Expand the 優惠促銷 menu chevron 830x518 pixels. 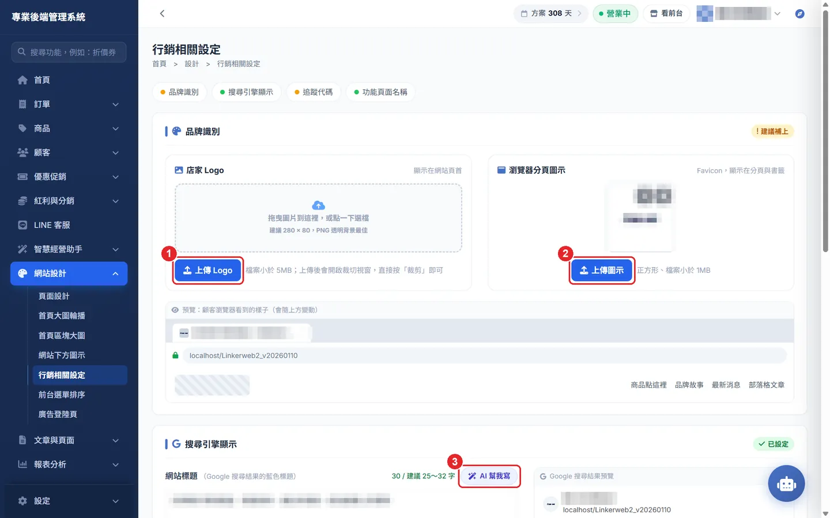[115, 177]
